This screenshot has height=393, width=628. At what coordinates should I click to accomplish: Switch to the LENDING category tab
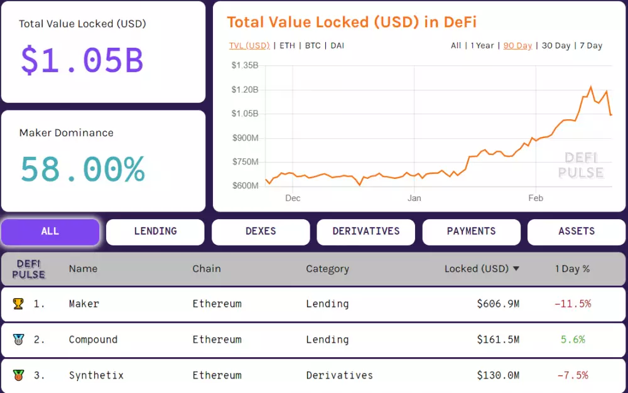point(154,232)
